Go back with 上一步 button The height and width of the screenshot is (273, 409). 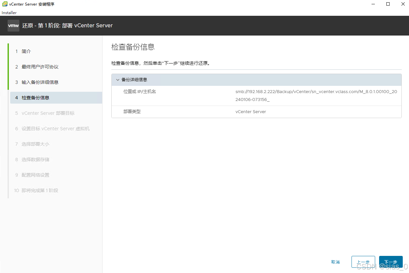(x=363, y=262)
